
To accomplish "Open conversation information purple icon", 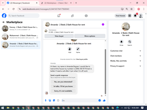I will tap(103, 24).
